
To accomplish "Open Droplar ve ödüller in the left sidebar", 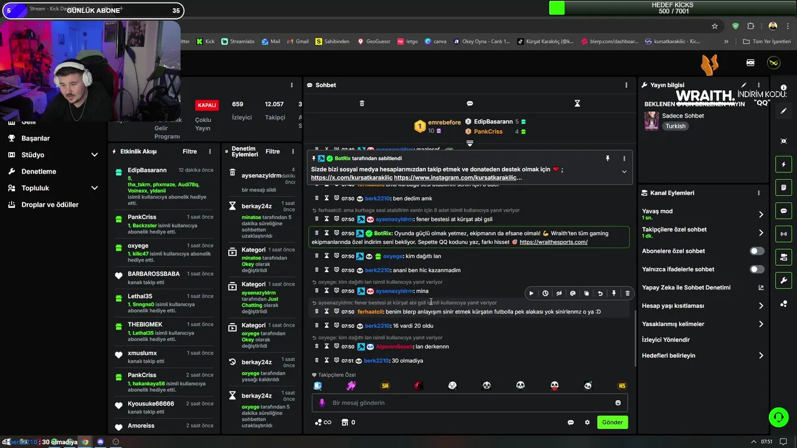I will (50, 204).
